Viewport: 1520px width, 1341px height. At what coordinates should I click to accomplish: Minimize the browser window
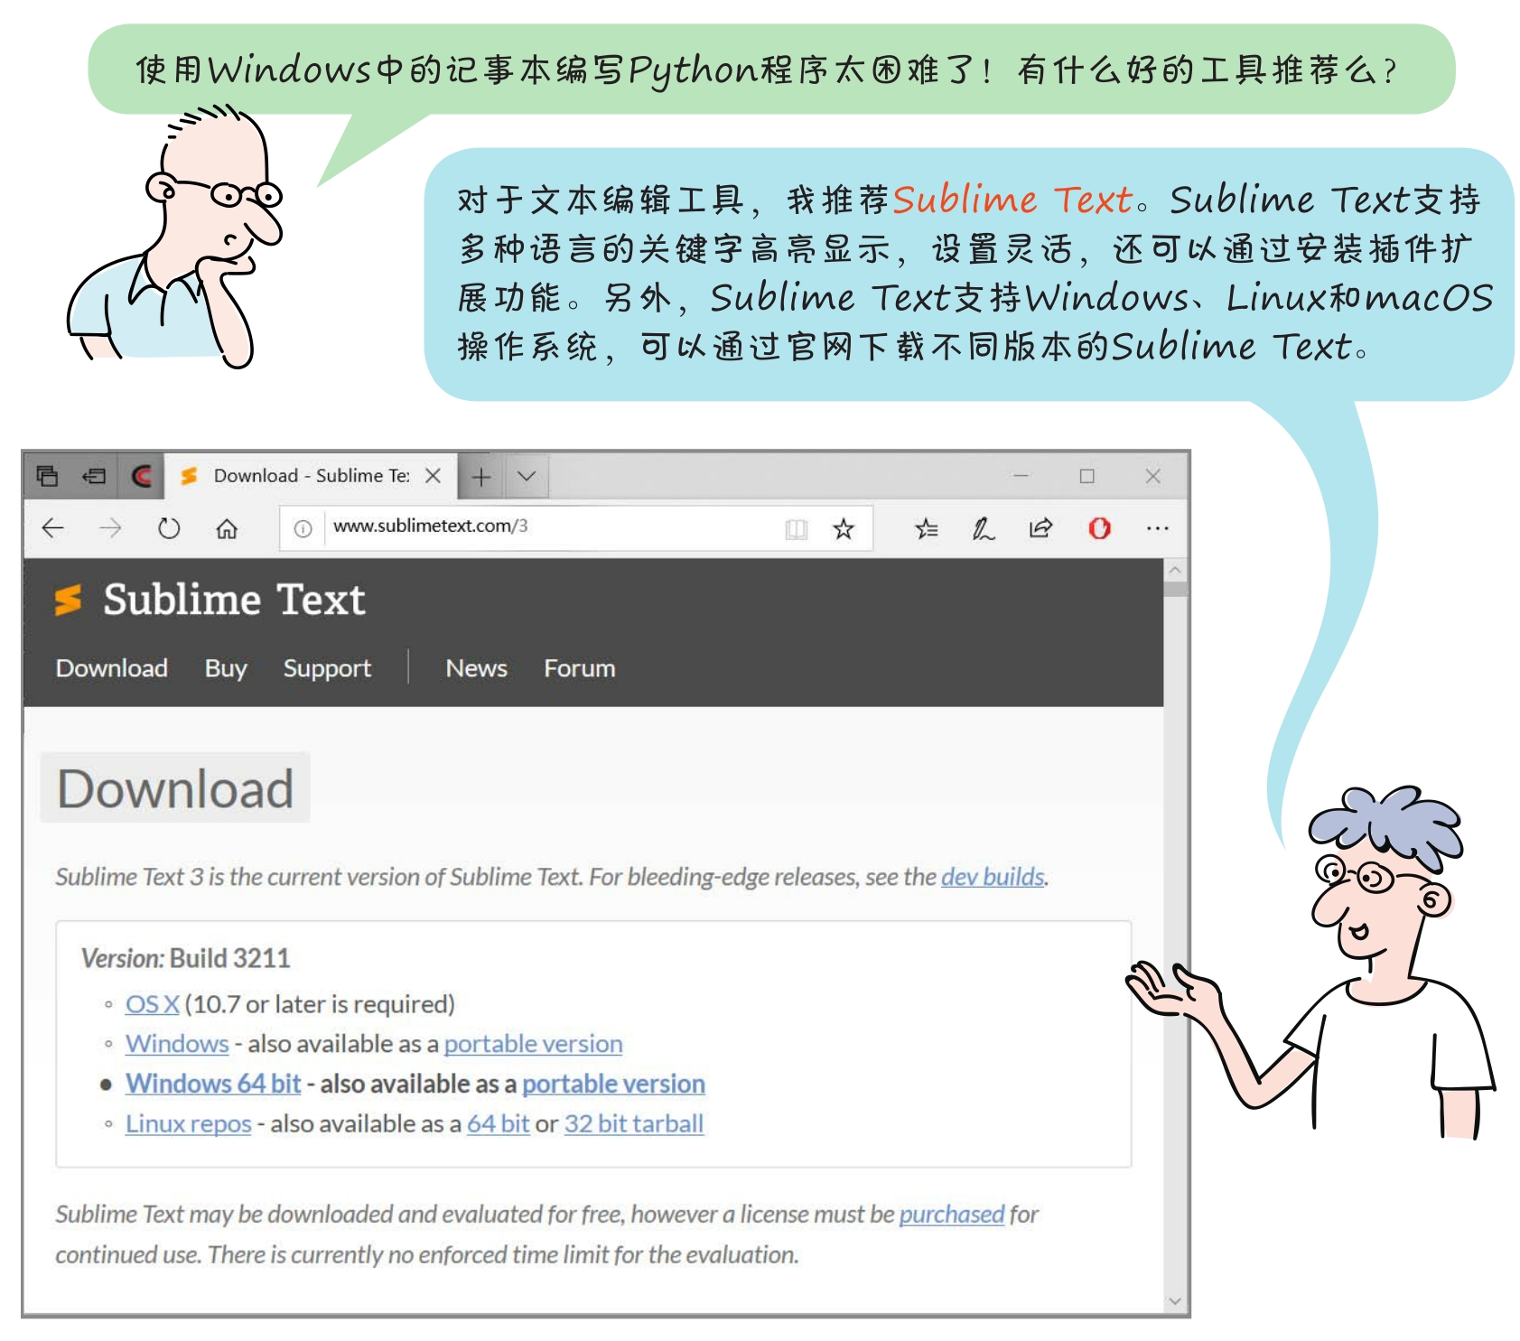pyautogui.click(x=1021, y=476)
